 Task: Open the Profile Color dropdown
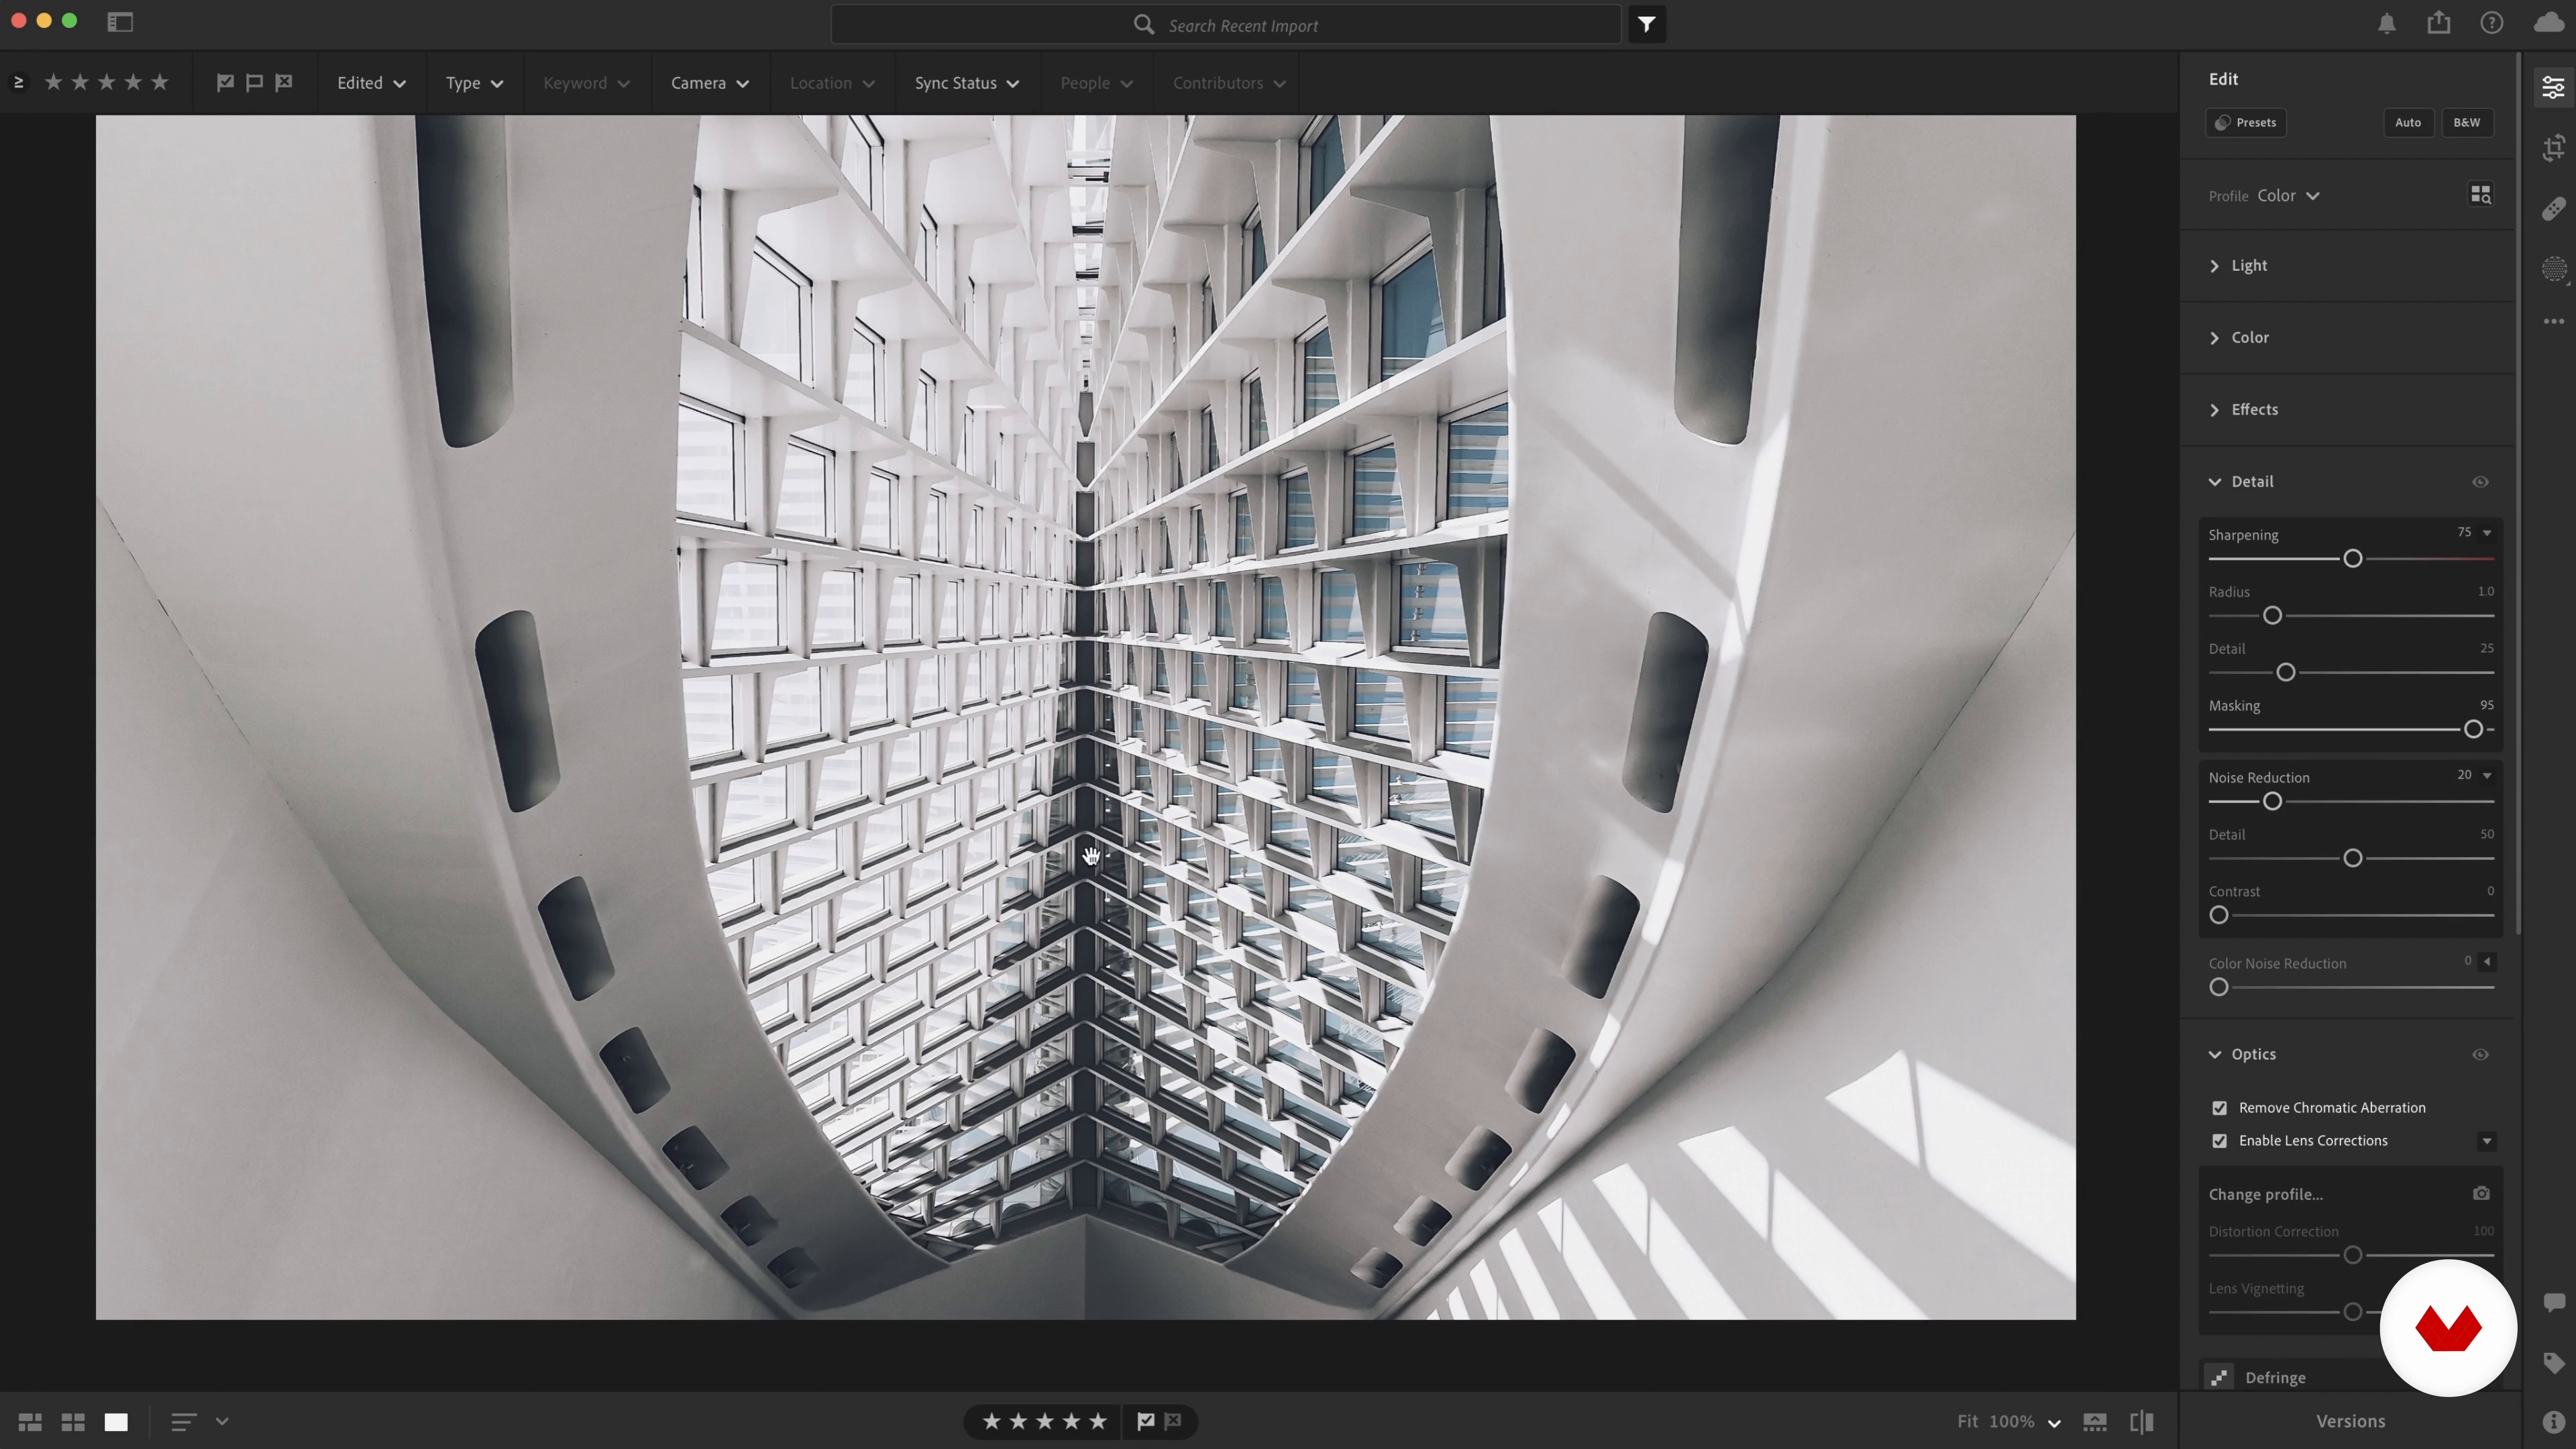[x=2288, y=196]
